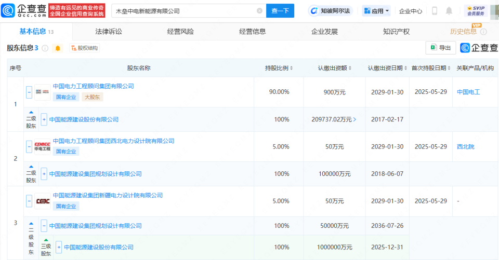This screenshot has width=499, height=260.
Task: Switch to 经营信息 tab
Action: pos(253,32)
